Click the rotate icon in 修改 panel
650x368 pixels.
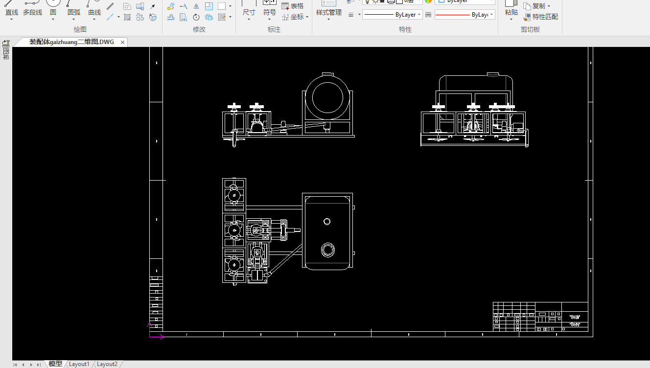[196, 17]
